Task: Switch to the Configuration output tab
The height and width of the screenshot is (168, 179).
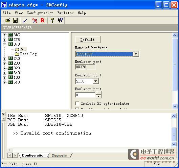Action: pos(33,155)
